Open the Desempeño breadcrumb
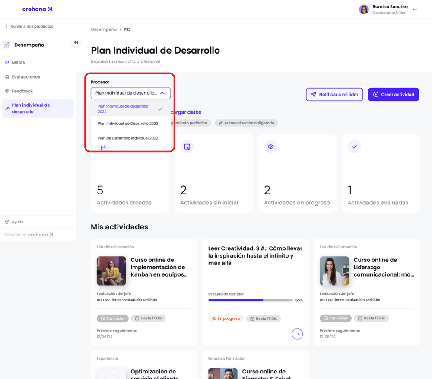Screen dimensions: 432x379 (104, 29)
